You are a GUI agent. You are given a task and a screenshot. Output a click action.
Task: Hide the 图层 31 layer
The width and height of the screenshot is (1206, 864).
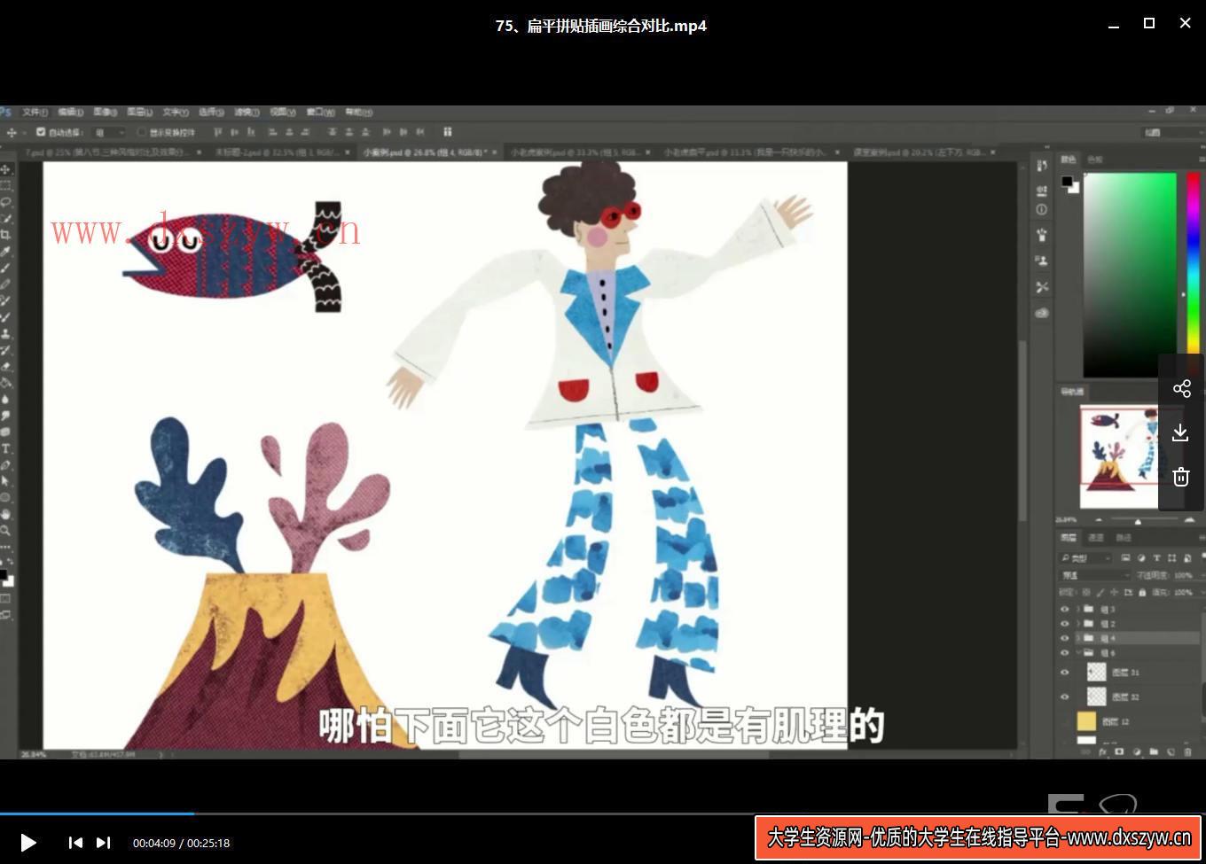point(1065,672)
